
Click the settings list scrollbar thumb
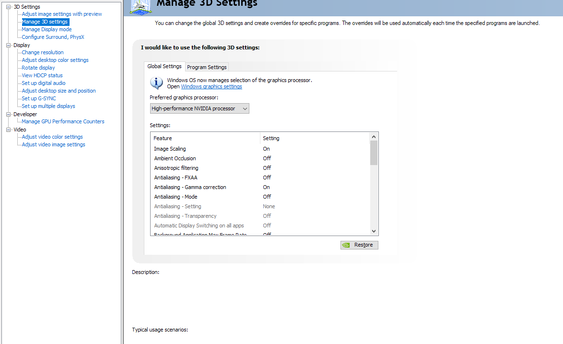374,153
